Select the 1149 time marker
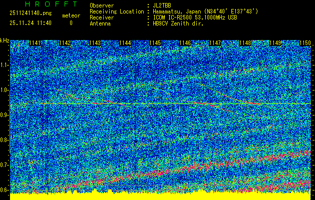Viewport: 315px width, 200px height. click(275, 43)
